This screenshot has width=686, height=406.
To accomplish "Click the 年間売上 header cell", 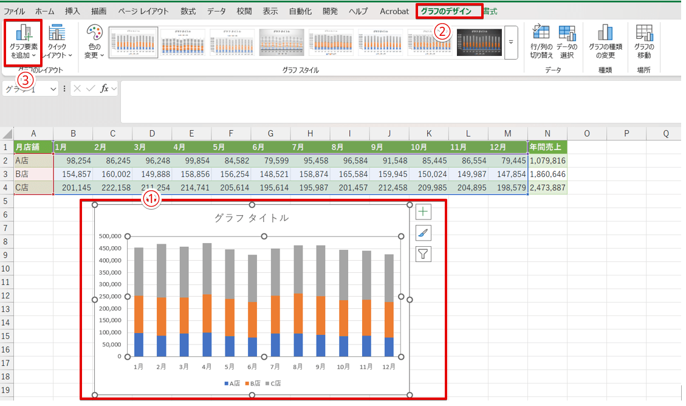I will pyautogui.click(x=547, y=147).
